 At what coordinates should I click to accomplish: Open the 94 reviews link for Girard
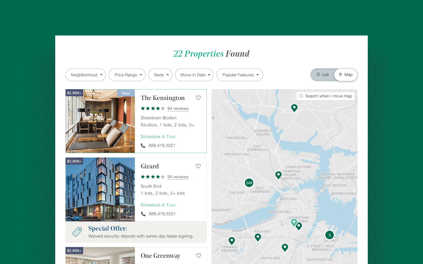[178, 177]
